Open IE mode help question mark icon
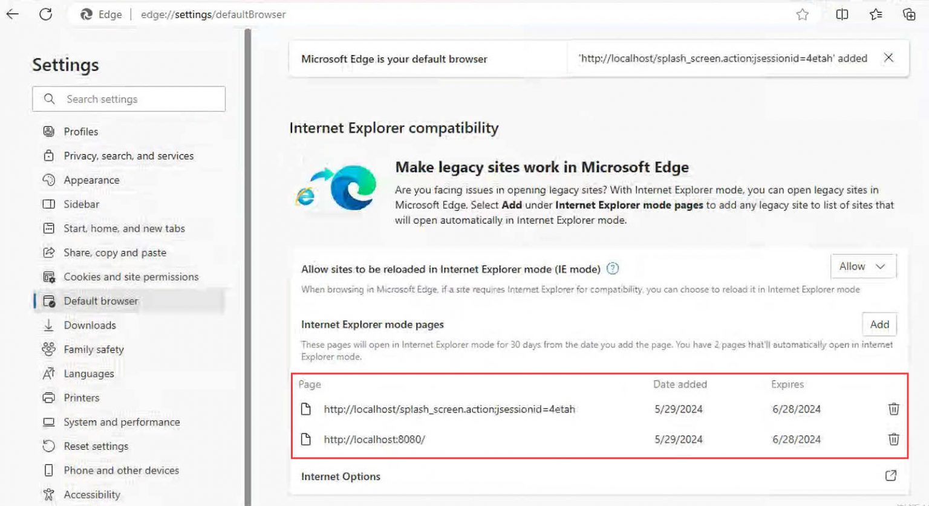 pyautogui.click(x=613, y=269)
